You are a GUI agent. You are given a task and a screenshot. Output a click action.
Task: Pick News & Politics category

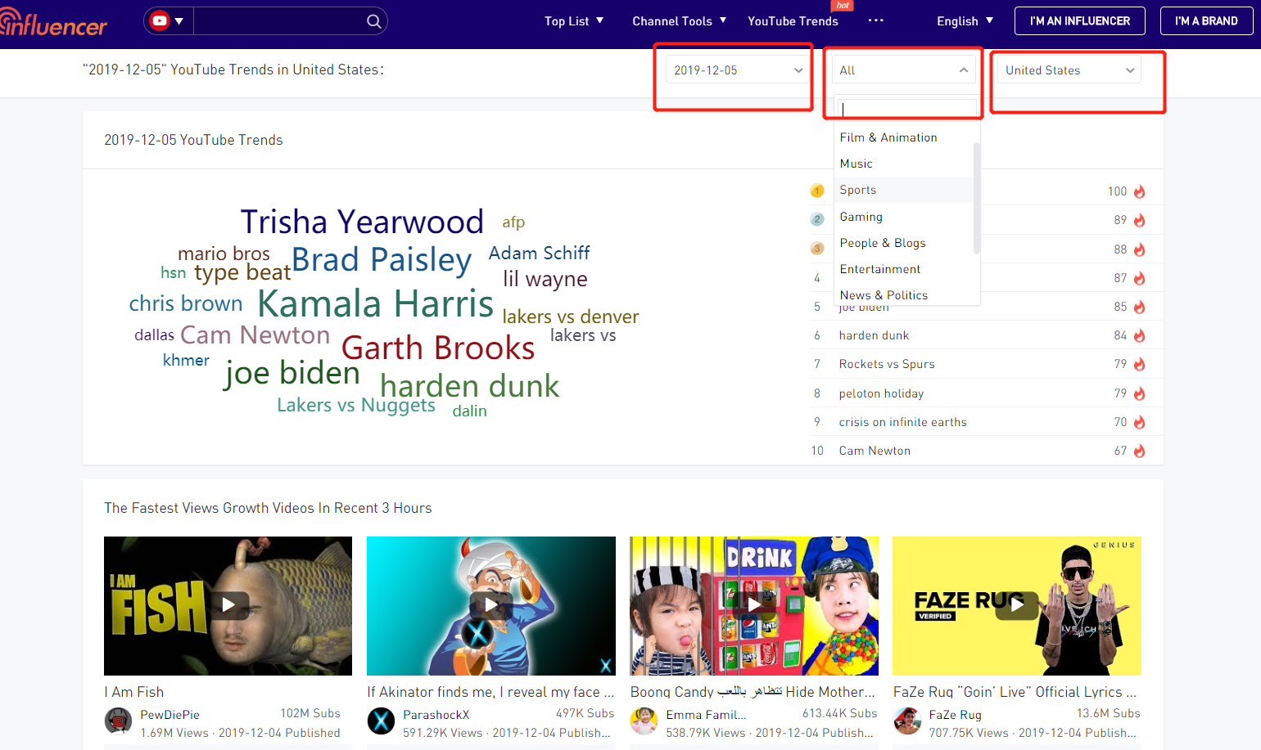pos(884,295)
